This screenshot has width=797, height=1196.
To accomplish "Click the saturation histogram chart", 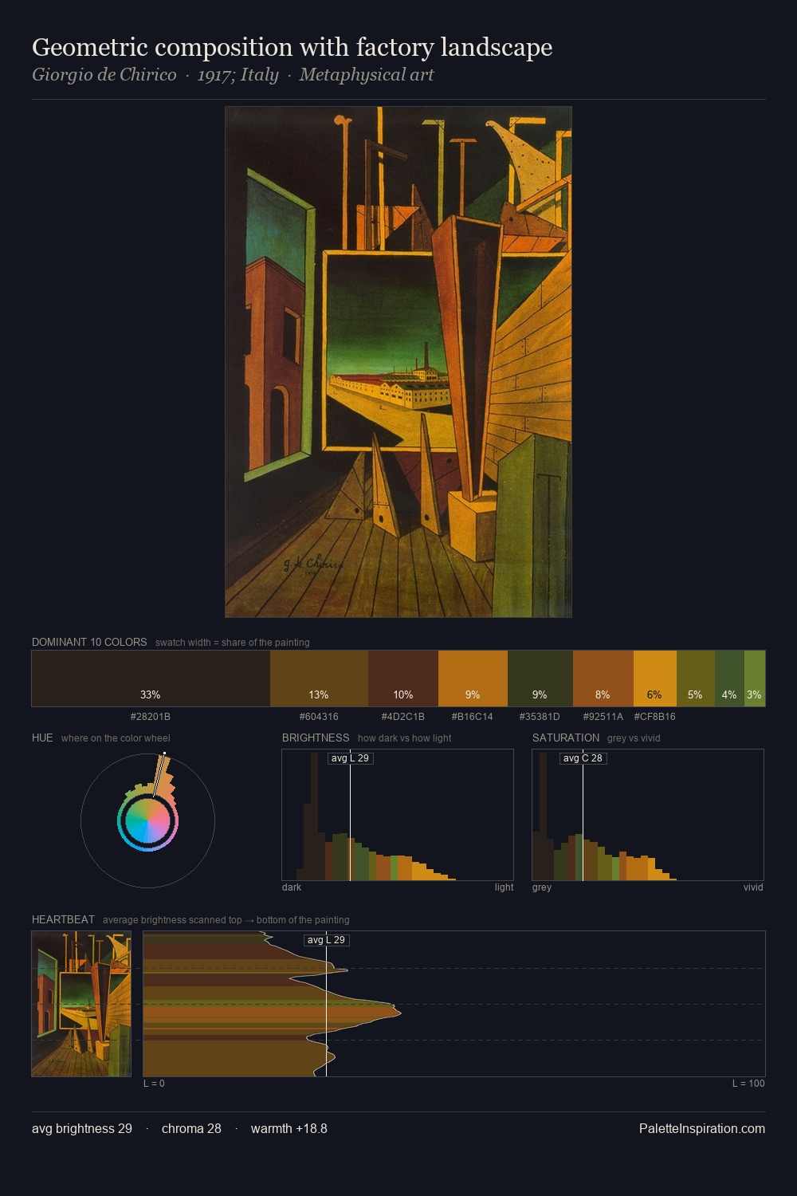I will [648, 815].
